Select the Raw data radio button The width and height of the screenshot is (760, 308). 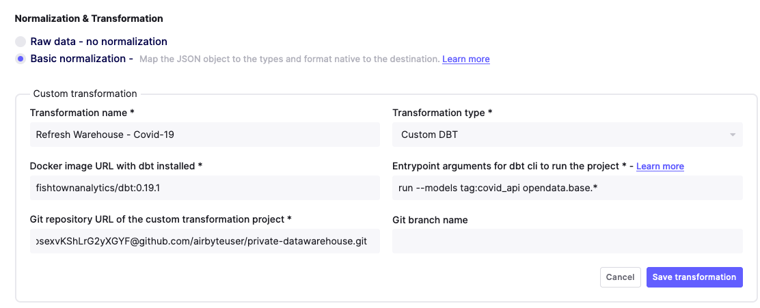(x=21, y=42)
